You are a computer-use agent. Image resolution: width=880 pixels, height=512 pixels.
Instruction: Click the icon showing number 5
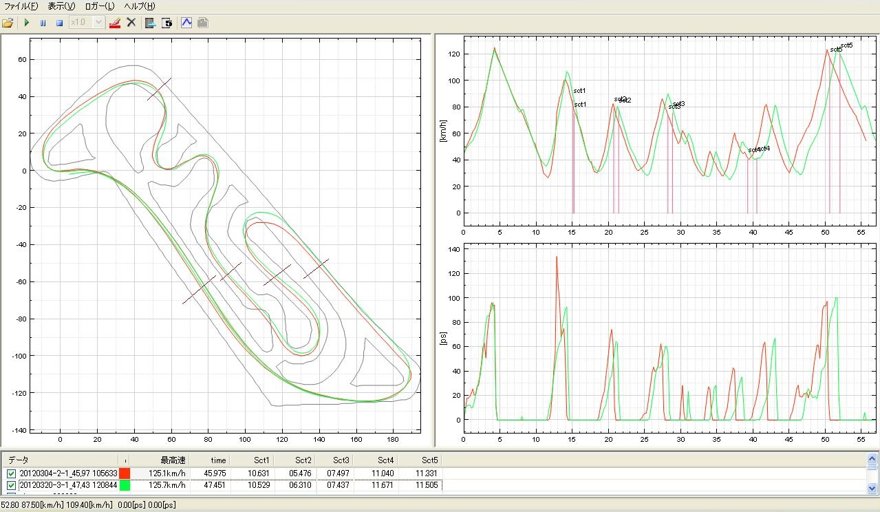[167, 23]
